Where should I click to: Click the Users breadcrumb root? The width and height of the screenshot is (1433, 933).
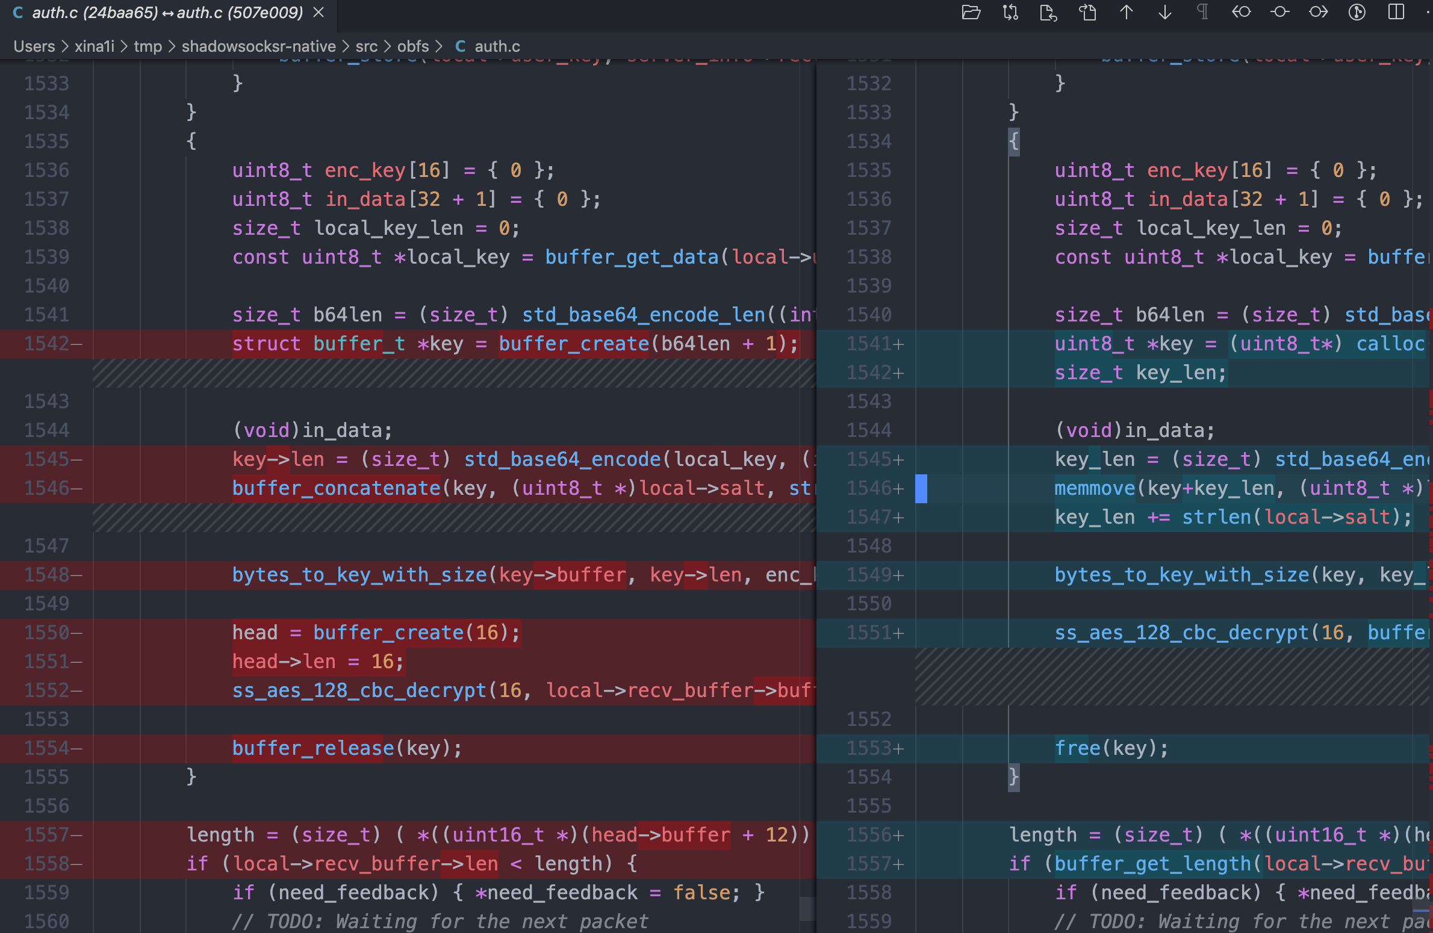(x=34, y=46)
